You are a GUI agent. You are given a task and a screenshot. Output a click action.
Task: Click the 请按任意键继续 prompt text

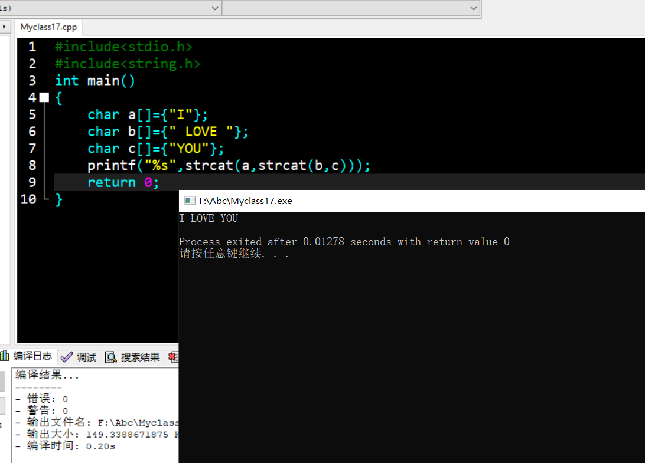click(234, 254)
